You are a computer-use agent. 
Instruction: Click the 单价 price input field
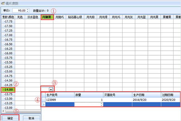21,11
